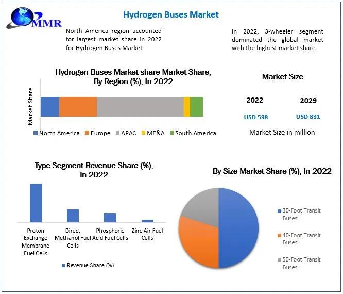Click the Market Size in million note
The height and width of the screenshot is (294, 343).
(x=282, y=133)
